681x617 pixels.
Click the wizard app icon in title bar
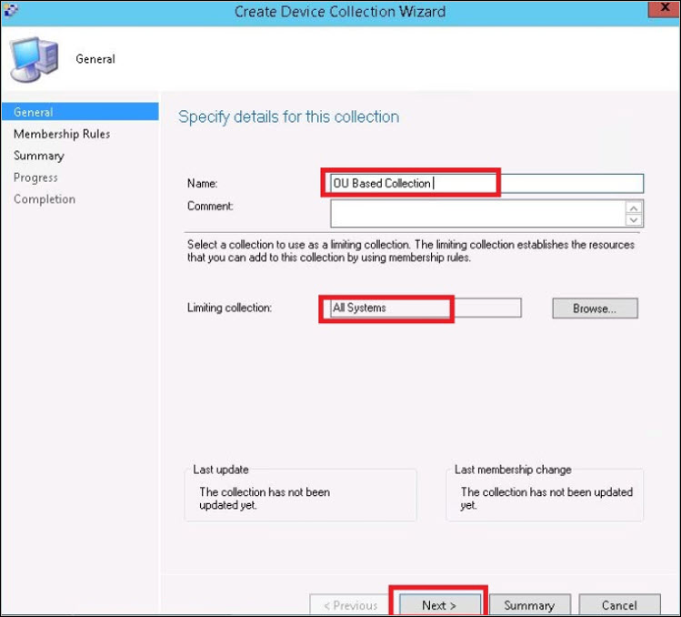coord(10,10)
